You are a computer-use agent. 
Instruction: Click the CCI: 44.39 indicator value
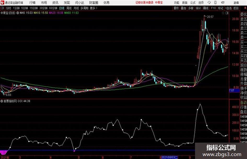pyautogui.click(x=24, y=101)
